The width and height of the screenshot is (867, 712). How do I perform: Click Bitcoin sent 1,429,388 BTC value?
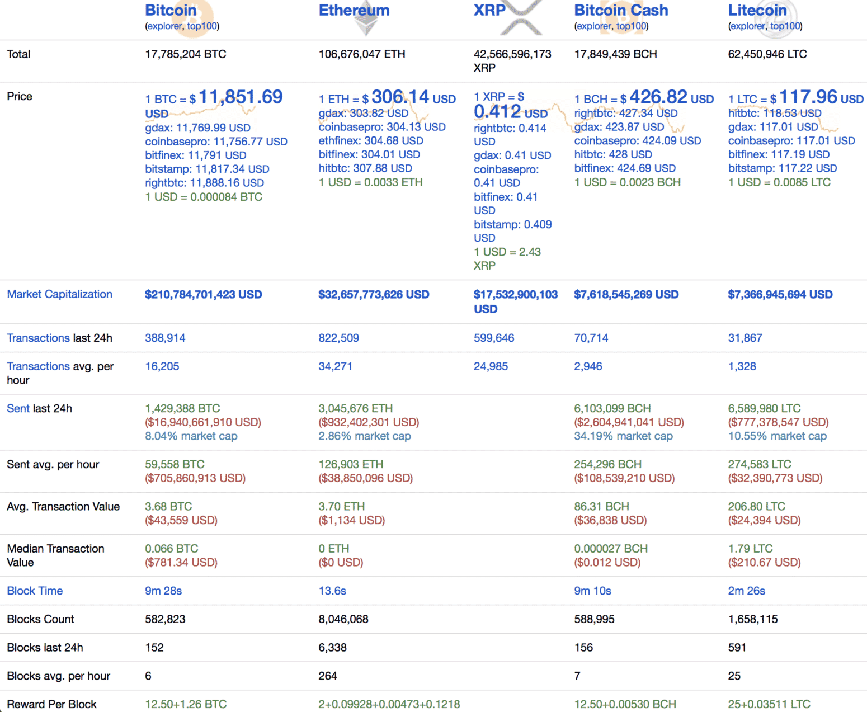(x=182, y=408)
